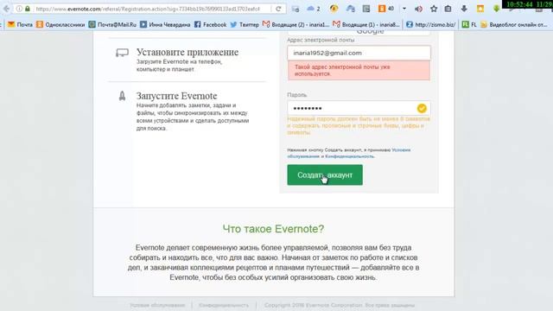Click the Установите приложение heading
The image size is (553, 311).
[x=188, y=52]
